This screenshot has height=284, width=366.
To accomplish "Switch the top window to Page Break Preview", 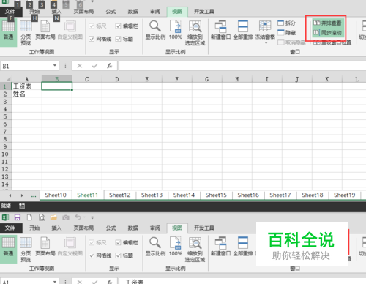I will [x=26, y=33].
